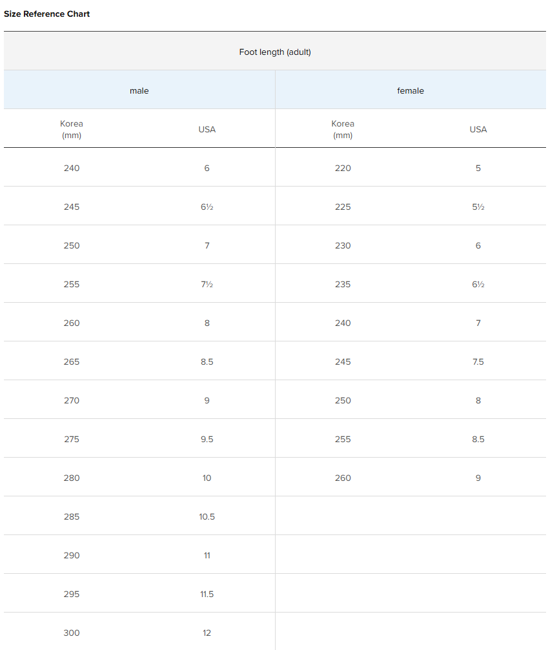Click male USA size 10.5 cell
The width and height of the screenshot is (548, 650).
point(207,516)
